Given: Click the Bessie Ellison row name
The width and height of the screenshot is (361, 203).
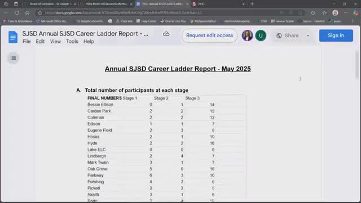Looking at the screenshot, I should point(100,104).
